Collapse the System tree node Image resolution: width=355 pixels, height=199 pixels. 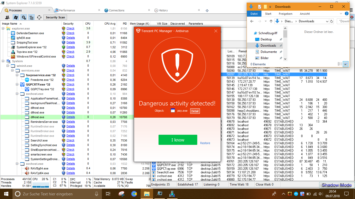tap(3, 61)
